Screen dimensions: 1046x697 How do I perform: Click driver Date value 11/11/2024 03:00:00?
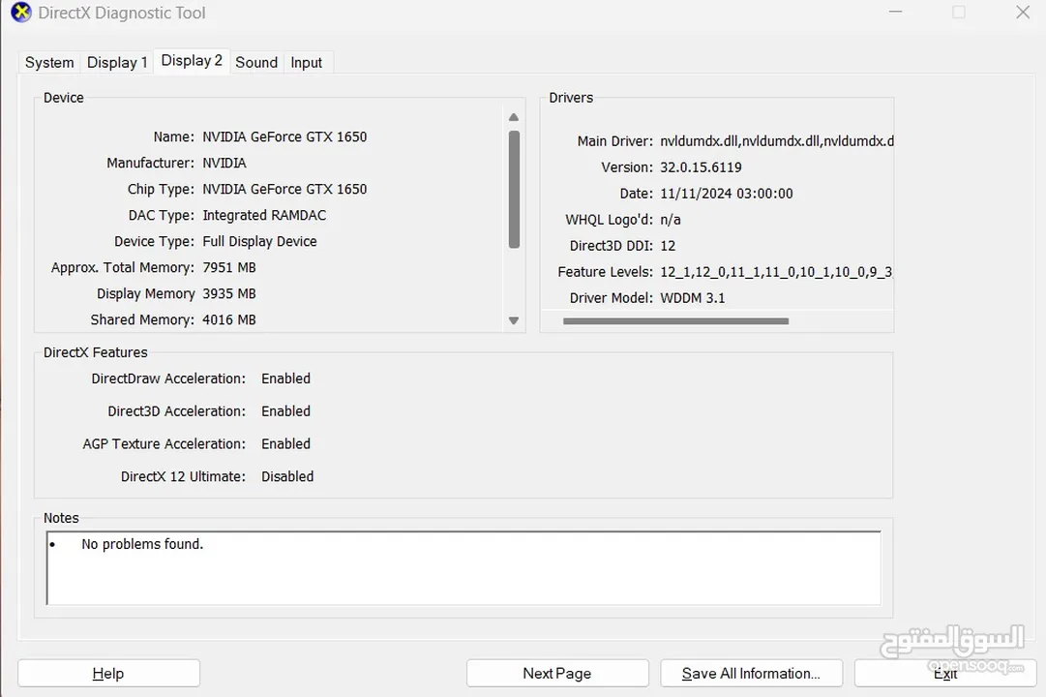[727, 194]
